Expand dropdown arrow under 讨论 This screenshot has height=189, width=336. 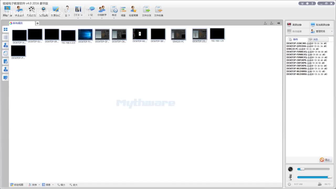91,18
